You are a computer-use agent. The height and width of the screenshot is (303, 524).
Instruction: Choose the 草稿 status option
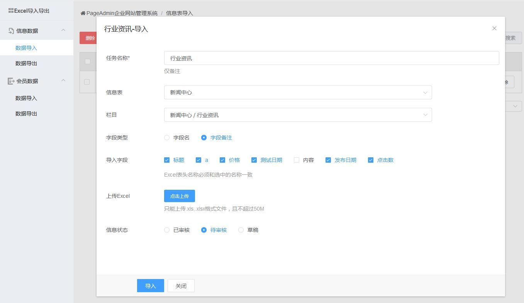[241, 230]
